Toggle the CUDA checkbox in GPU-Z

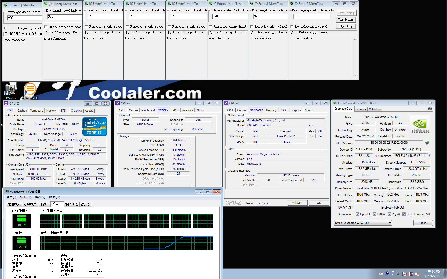[374, 214]
